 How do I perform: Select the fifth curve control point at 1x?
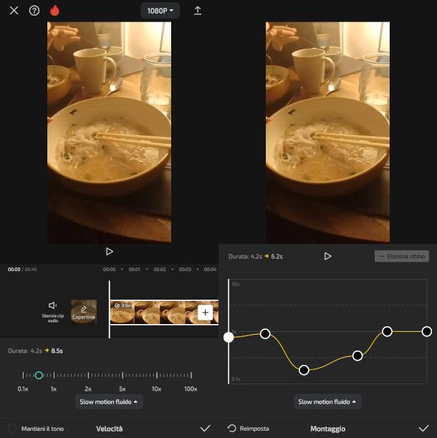[x=387, y=332]
